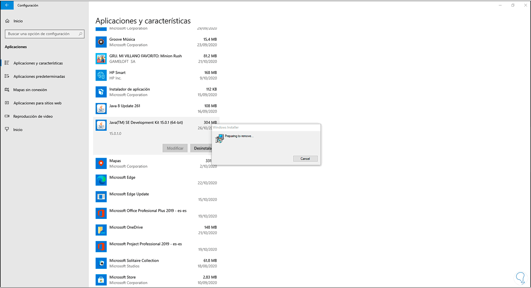Select Microsoft Solitaire Collection entry
Viewport: 531px width, 288px height.
(134, 261)
